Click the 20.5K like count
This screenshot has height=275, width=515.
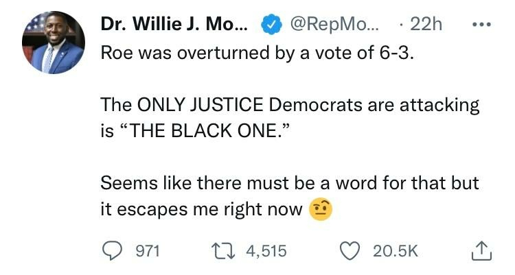coord(396,251)
